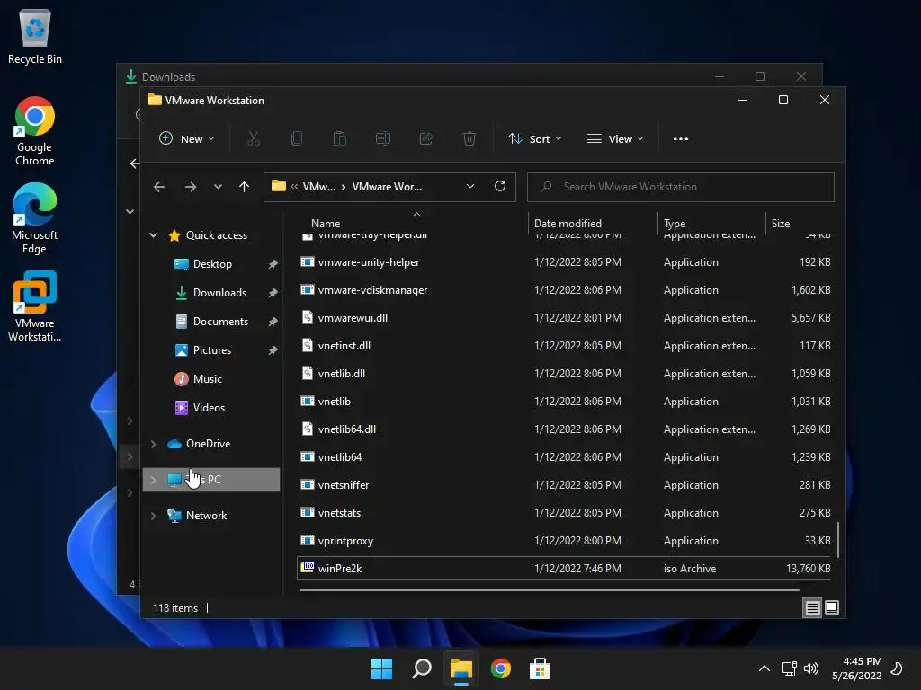Open the New dropdown menu
The image size is (921, 690).
click(x=187, y=139)
